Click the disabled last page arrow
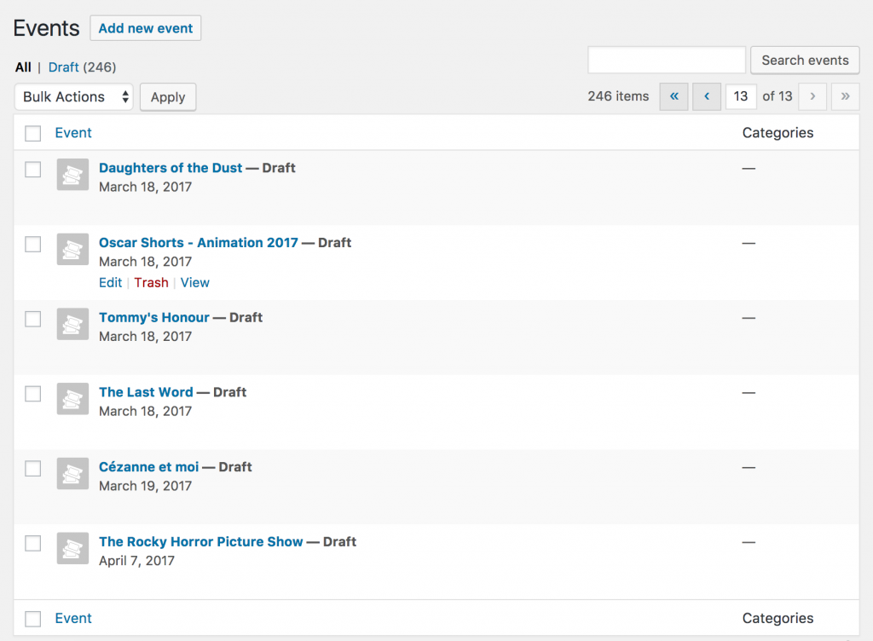Image resolution: width=873 pixels, height=641 pixels. 845,96
